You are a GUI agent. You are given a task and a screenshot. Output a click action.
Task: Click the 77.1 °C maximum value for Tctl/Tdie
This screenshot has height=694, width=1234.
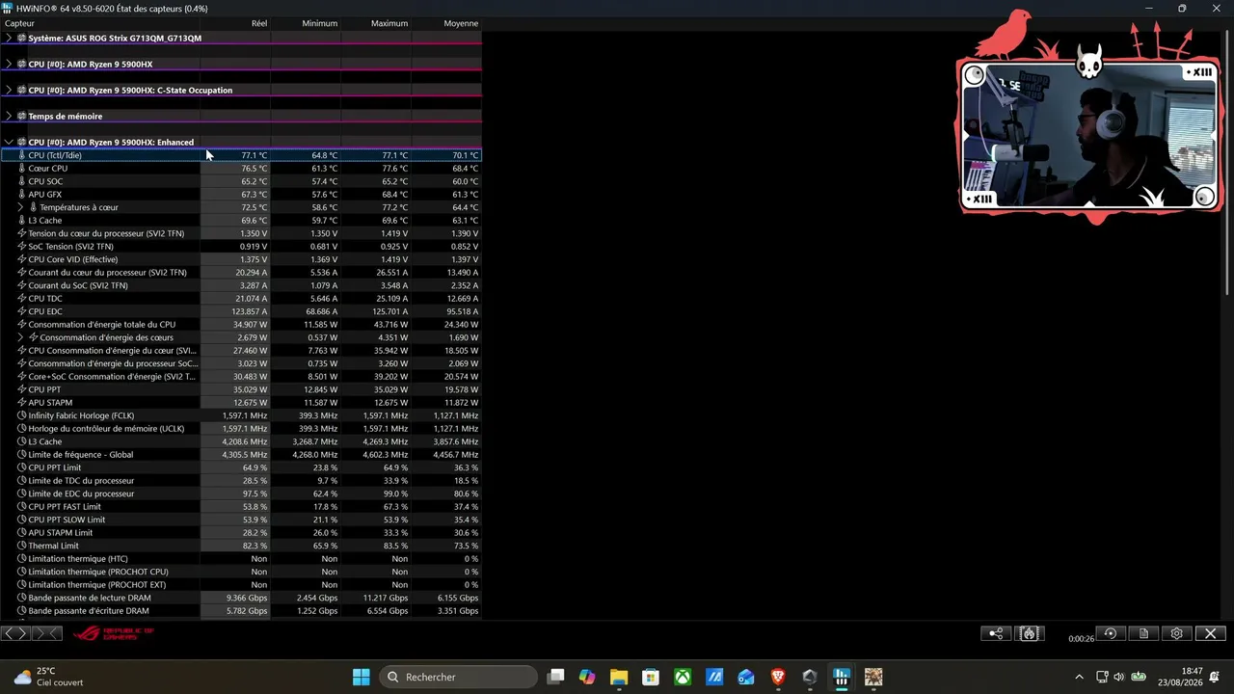pyautogui.click(x=394, y=155)
